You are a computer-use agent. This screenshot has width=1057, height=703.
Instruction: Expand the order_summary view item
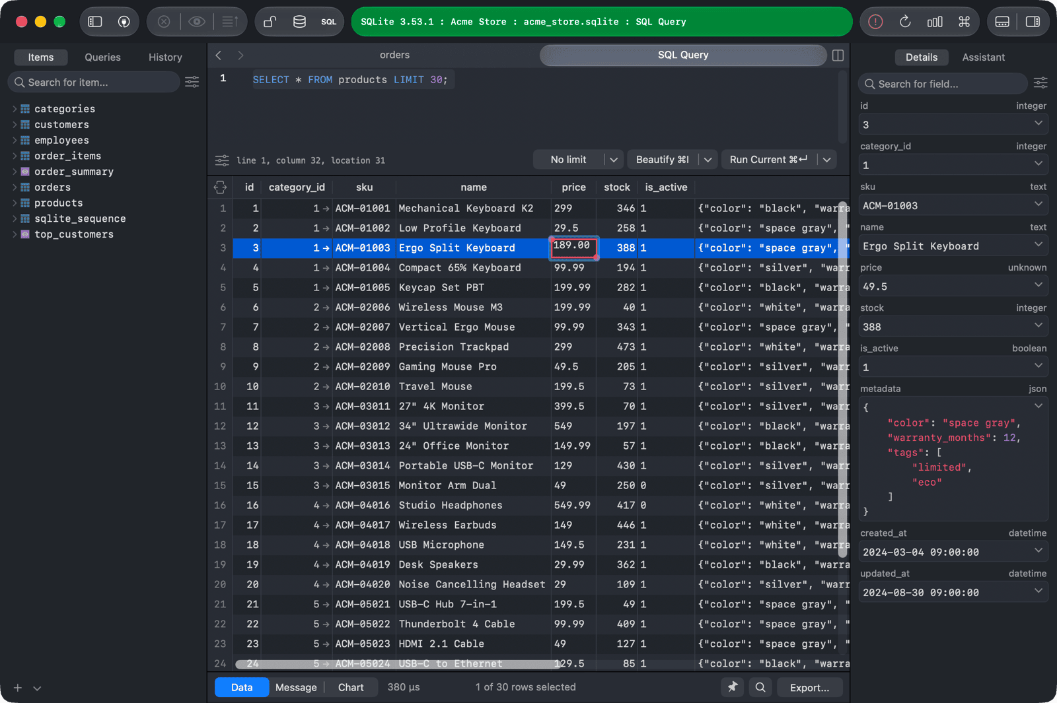coord(15,172)
